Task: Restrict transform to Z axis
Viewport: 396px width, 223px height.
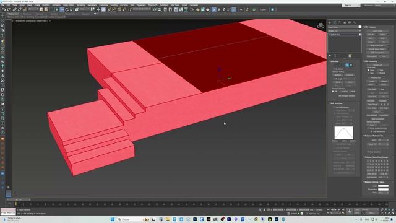Action: tap(223, 10)
